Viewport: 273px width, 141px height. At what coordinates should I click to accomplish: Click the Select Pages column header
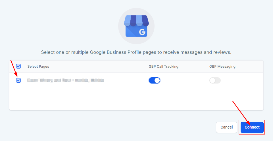click(x=38, y=67)
